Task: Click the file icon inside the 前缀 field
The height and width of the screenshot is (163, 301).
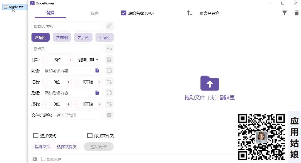Action: click(97, 71)
